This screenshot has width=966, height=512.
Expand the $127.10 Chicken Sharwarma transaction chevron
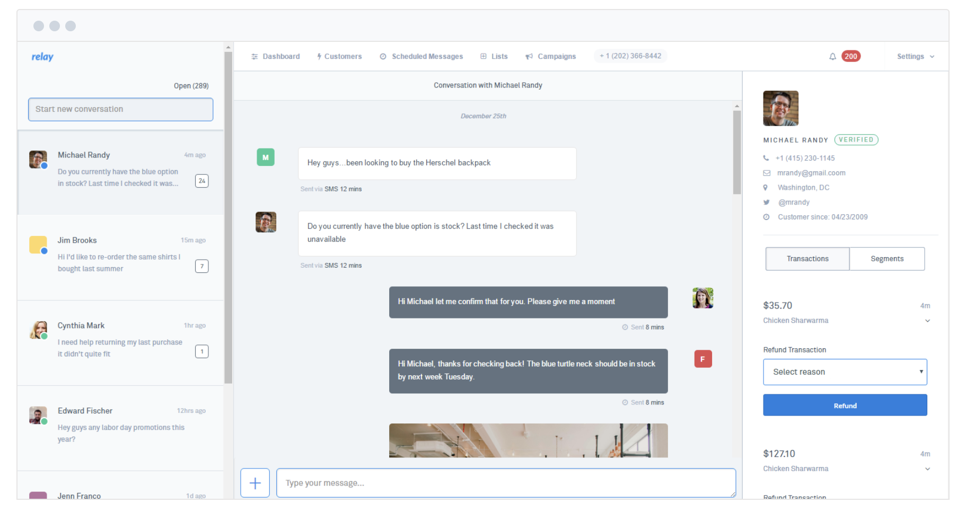927,469
